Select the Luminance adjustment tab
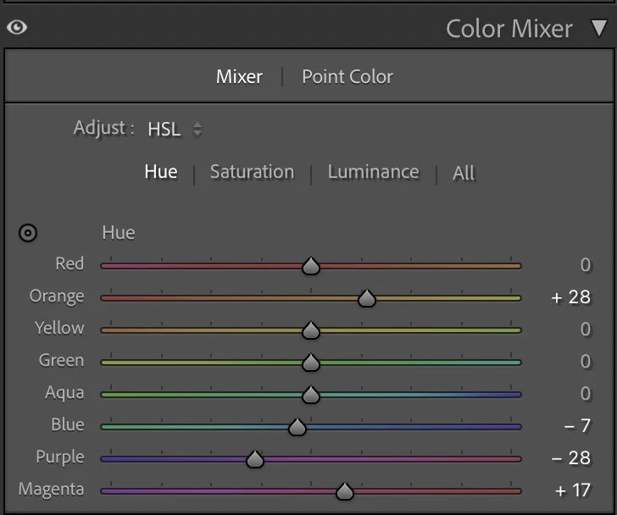The height and width of the screenshot is (515, 617). click(374, 172)
